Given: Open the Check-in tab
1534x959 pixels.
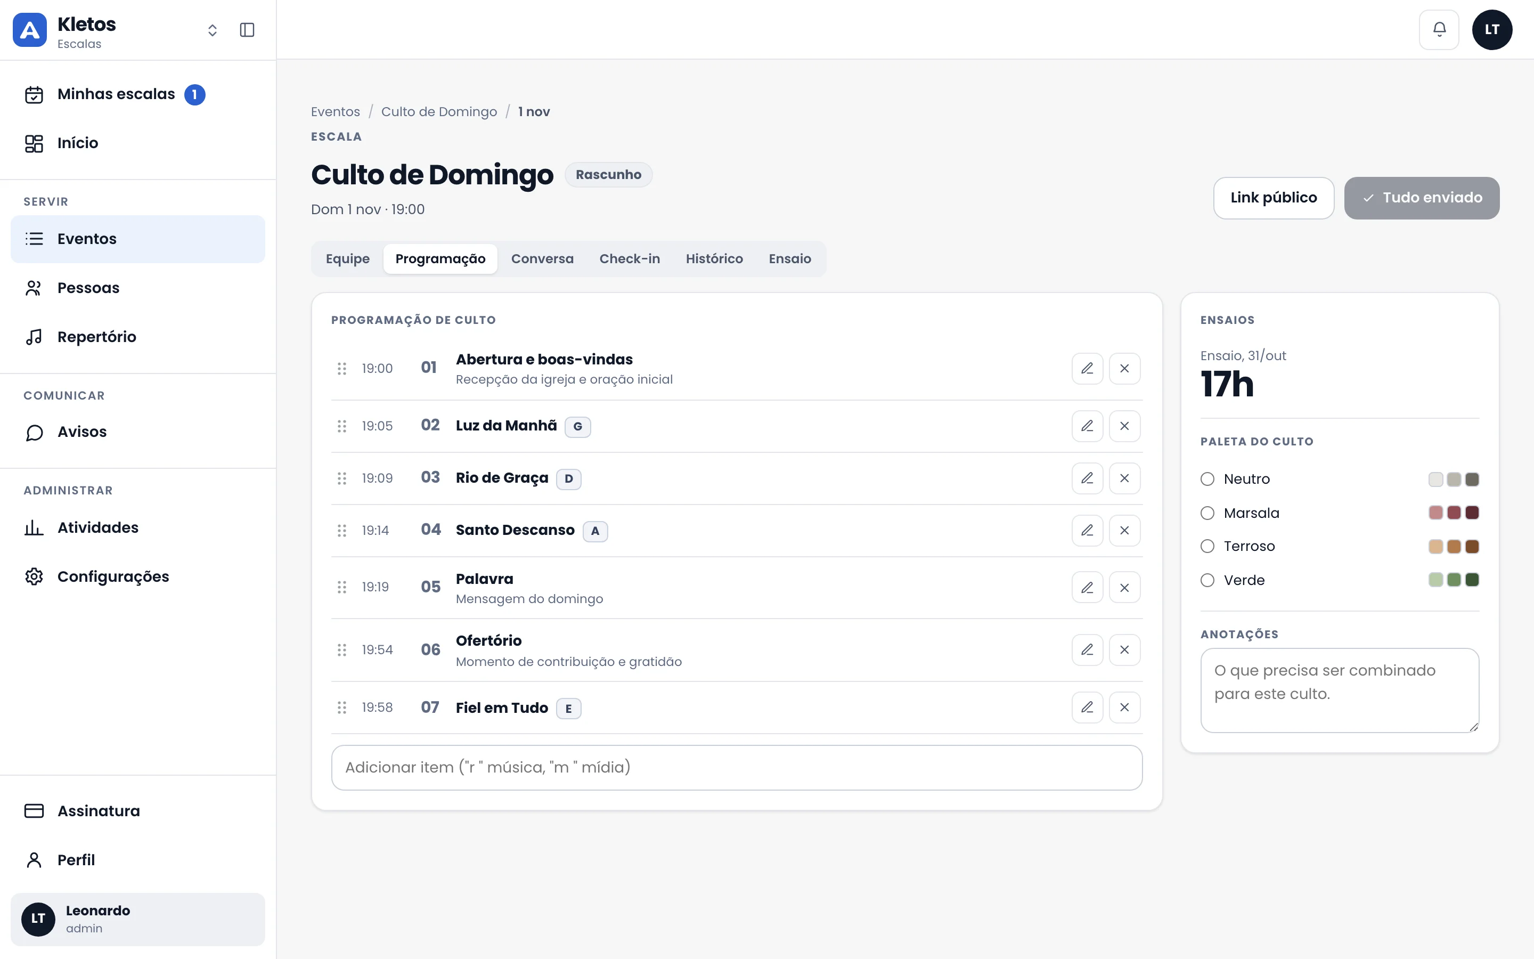Looking at the screenshot, I should coord(630,259).
